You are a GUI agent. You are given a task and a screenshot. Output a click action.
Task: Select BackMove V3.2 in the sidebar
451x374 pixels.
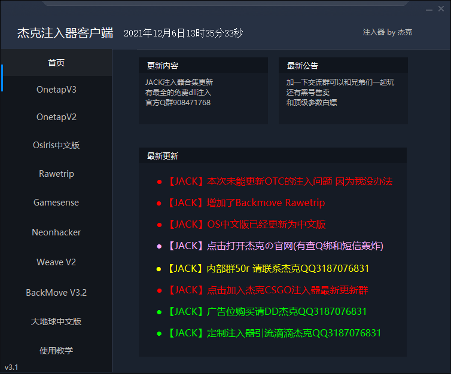click(x=56, y=292)
